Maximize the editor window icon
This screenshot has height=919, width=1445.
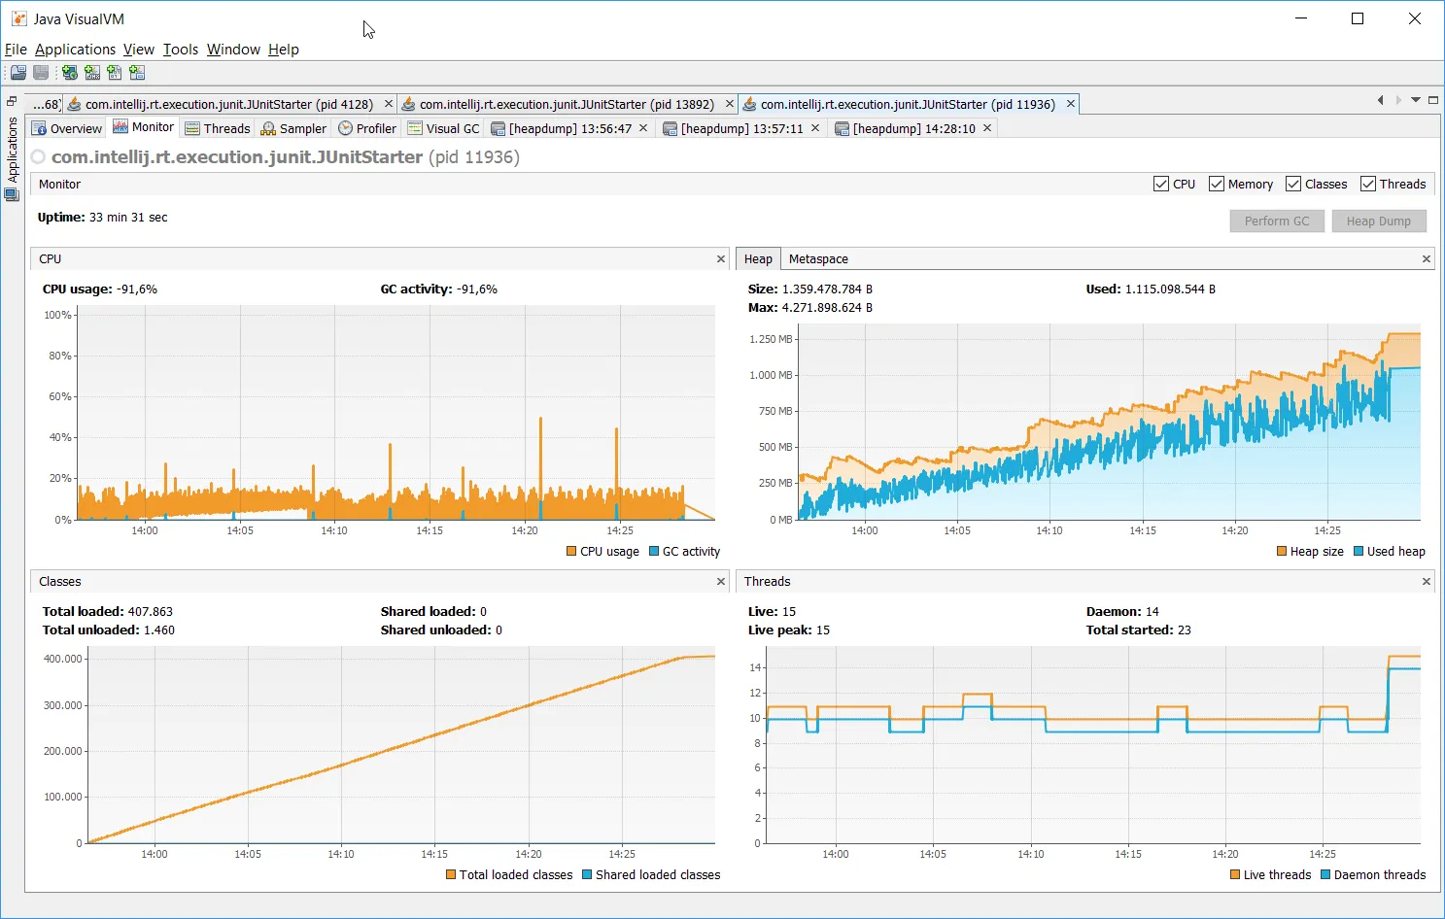[1433, 100]
